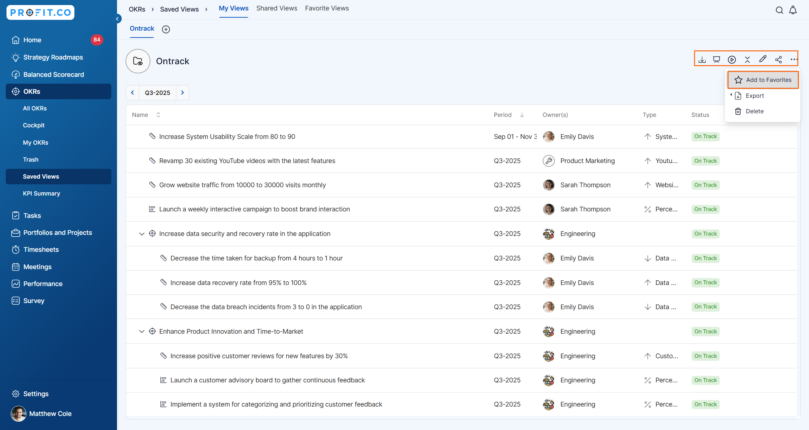Screen dimensions: 809x430
Task: Click the download icon in Ontrack toolbar
Action: pyautogui.click(x=702, y=60)
